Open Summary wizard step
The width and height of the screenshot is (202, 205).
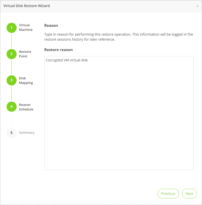26,132
